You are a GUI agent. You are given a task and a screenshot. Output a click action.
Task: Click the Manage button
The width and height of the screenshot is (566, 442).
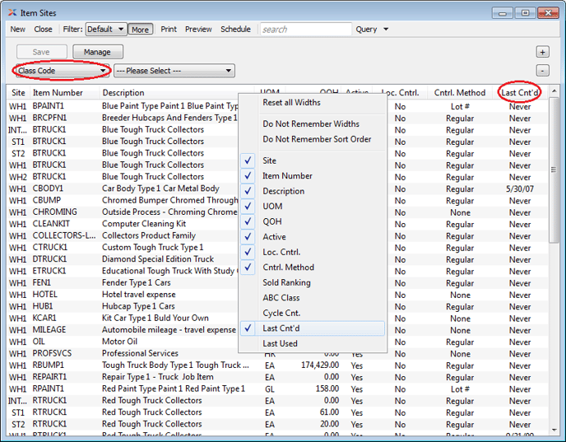click(97, 52)
